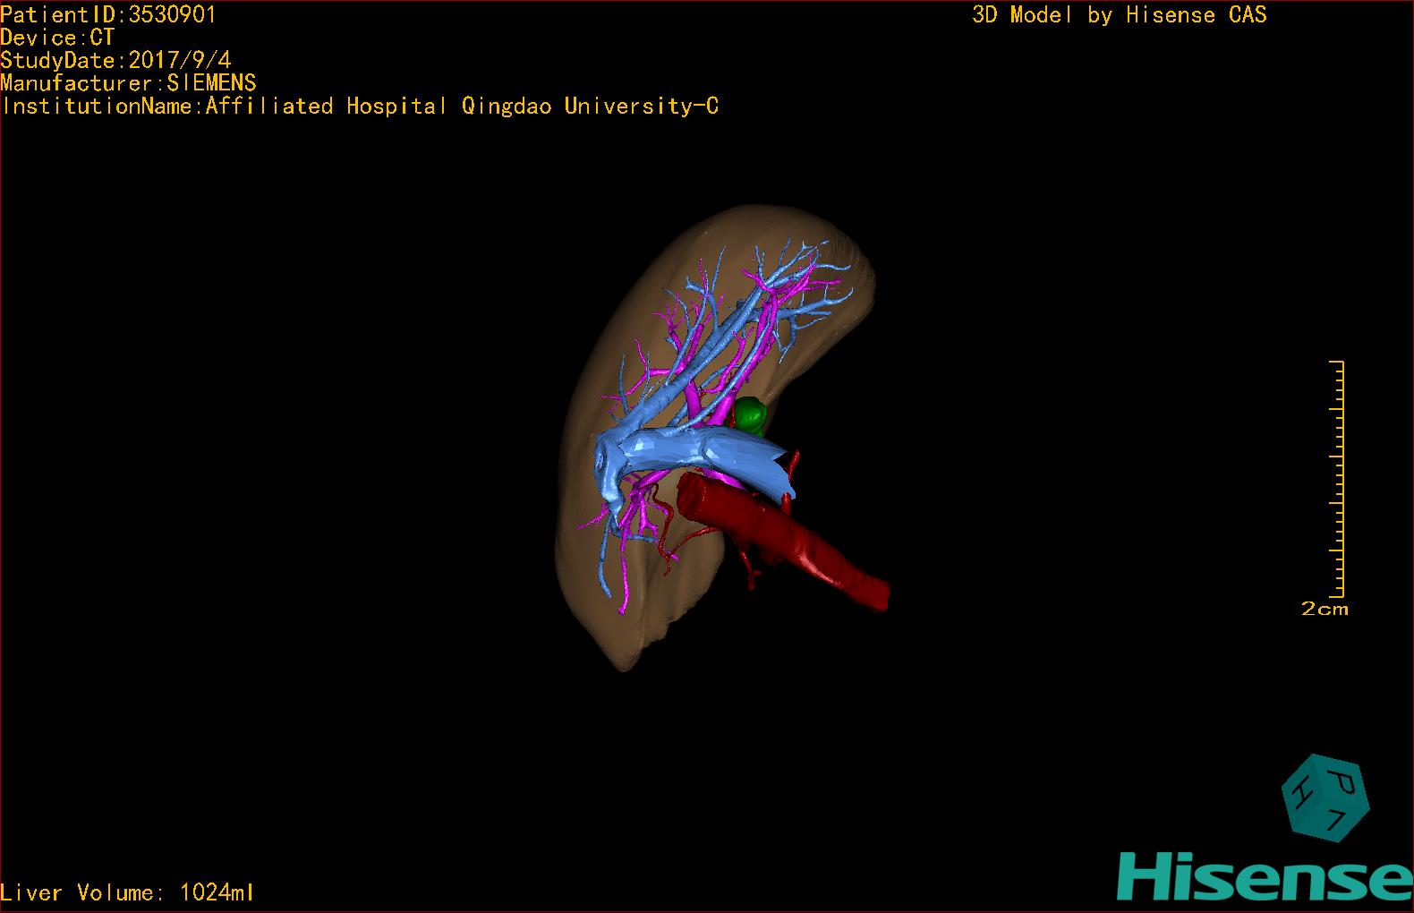Click the Manufacturer:SIEMENS label
This screenshot has width=1414, height=913.
tap(128, 83)
